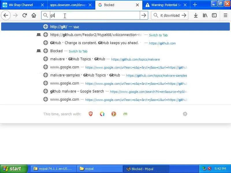Close the Warning: Potential Security tab
Image resolution: width=231 pixels, height=173 pixels.
point(185,5)
